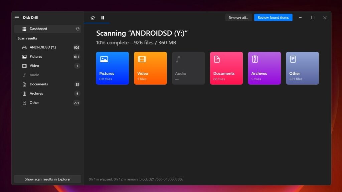Click the Review found items button
Image resolution: width=342 pixels, height=192 pixels.
[x=273, y=18]
